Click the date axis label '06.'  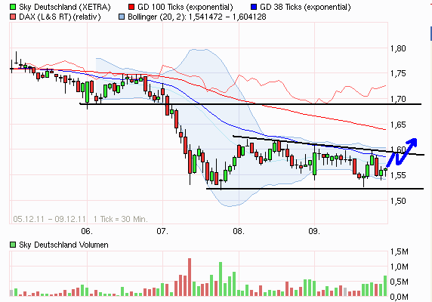coord(87,231)
